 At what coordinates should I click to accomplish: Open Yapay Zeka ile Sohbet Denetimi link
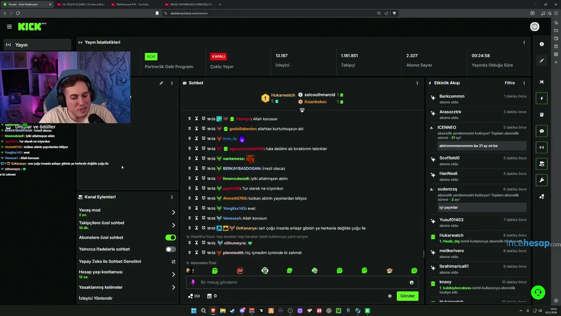127,262
